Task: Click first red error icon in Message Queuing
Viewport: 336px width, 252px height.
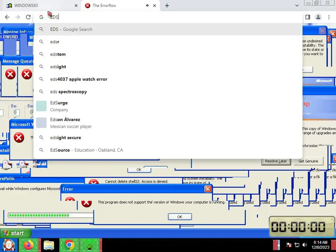Action: click(x=10, y=74)
